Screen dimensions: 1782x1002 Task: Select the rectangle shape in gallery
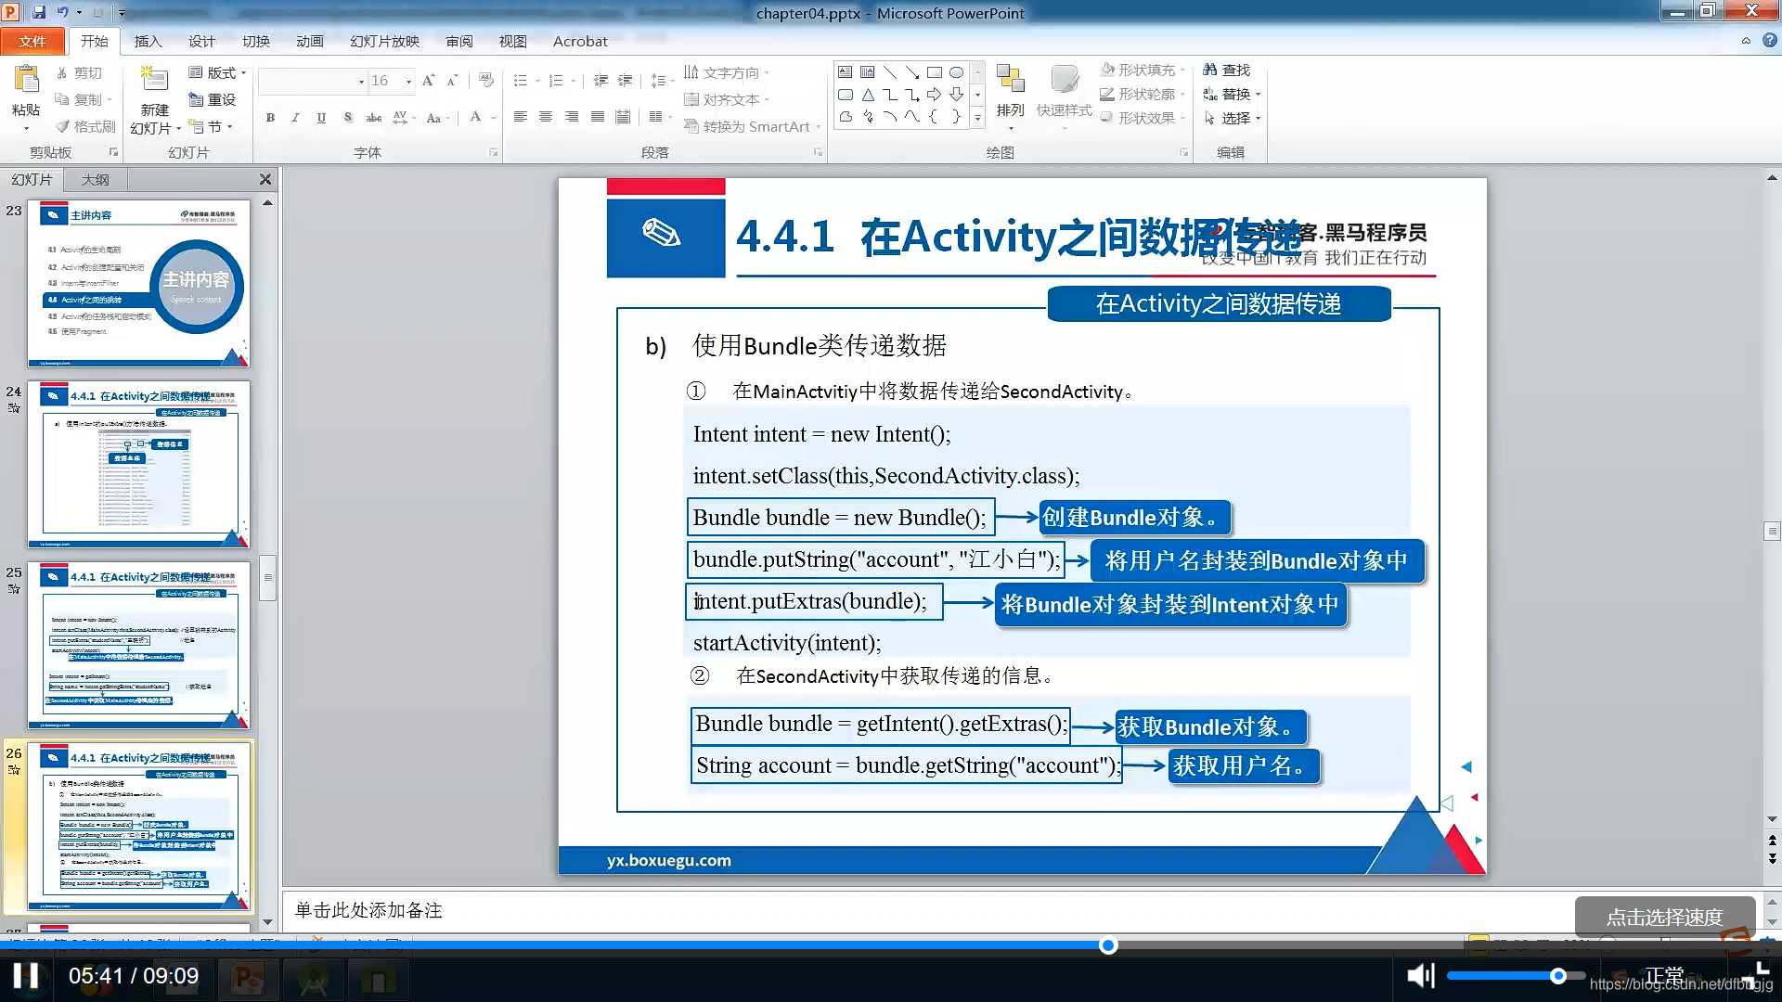coord(935,72)
